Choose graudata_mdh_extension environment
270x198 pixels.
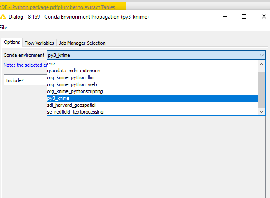pos(152,71)
